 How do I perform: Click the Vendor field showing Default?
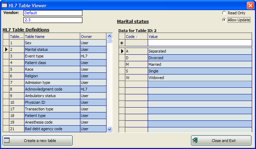[53, 13]
